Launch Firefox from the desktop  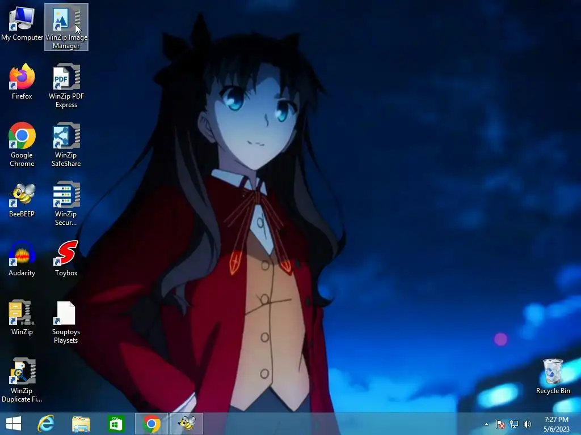[x=22, y=82]
